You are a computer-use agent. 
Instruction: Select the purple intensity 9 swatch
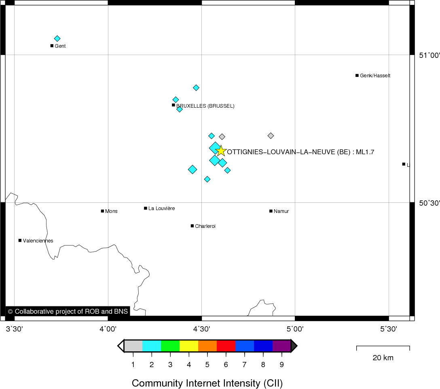point(281,346)
